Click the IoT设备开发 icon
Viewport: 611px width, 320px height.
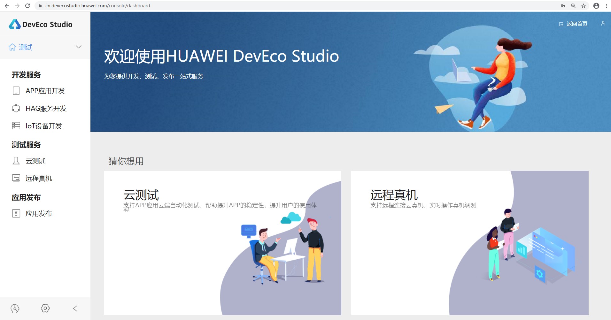click(x=16, y=126)
